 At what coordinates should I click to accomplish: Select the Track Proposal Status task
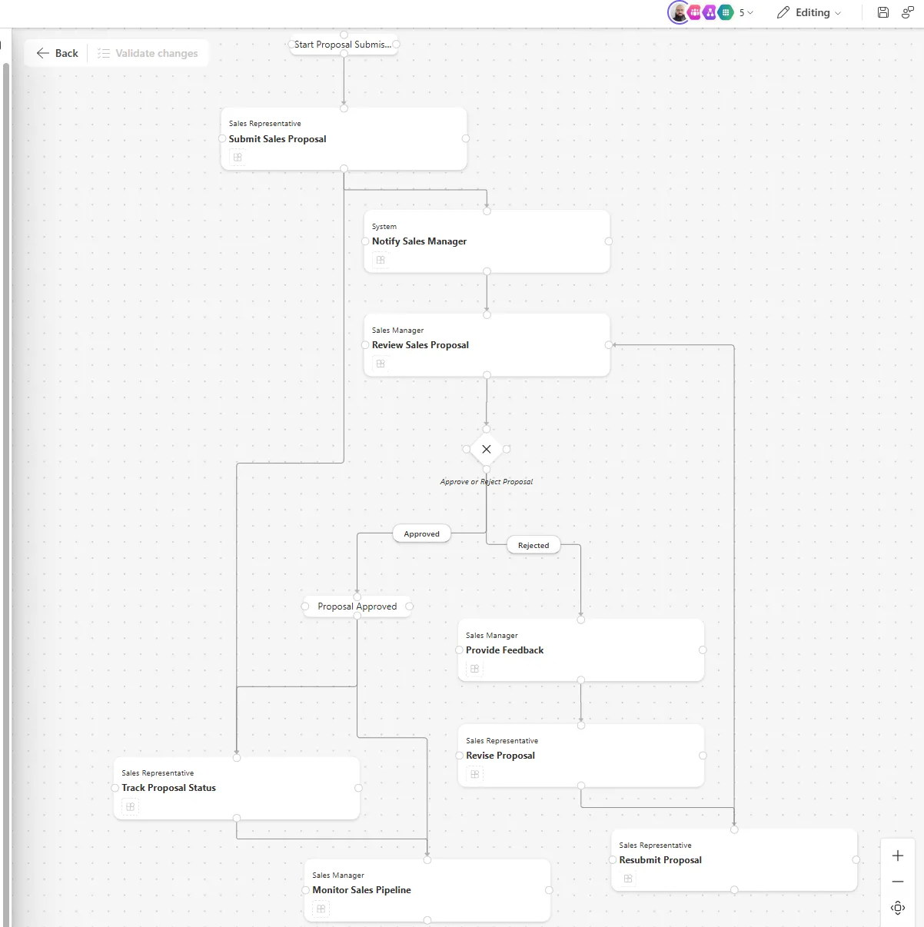coord(237,788)
